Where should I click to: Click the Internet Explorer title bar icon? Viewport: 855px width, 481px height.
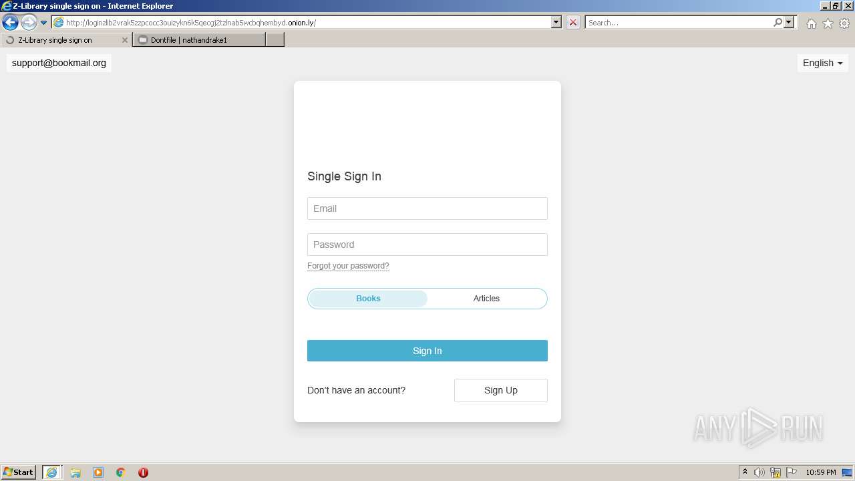7,6
